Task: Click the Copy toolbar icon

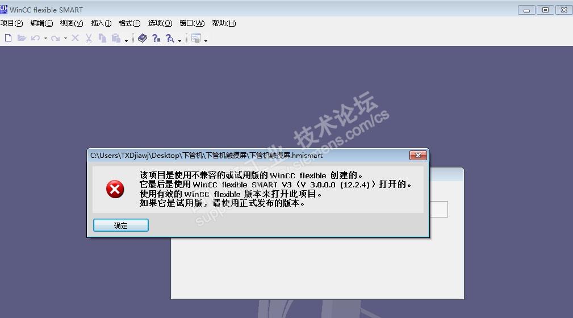Action: click(102, 38)
